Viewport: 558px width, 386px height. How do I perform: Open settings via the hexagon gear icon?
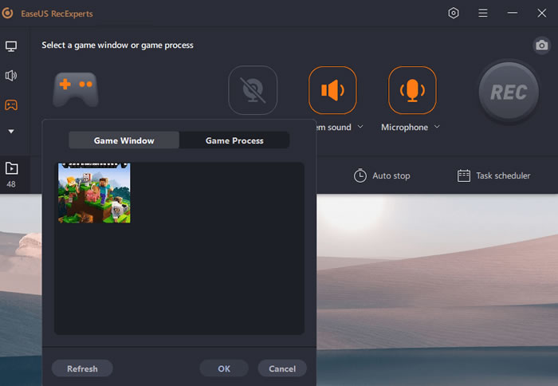pyautogui.click(x=453, y=14)
